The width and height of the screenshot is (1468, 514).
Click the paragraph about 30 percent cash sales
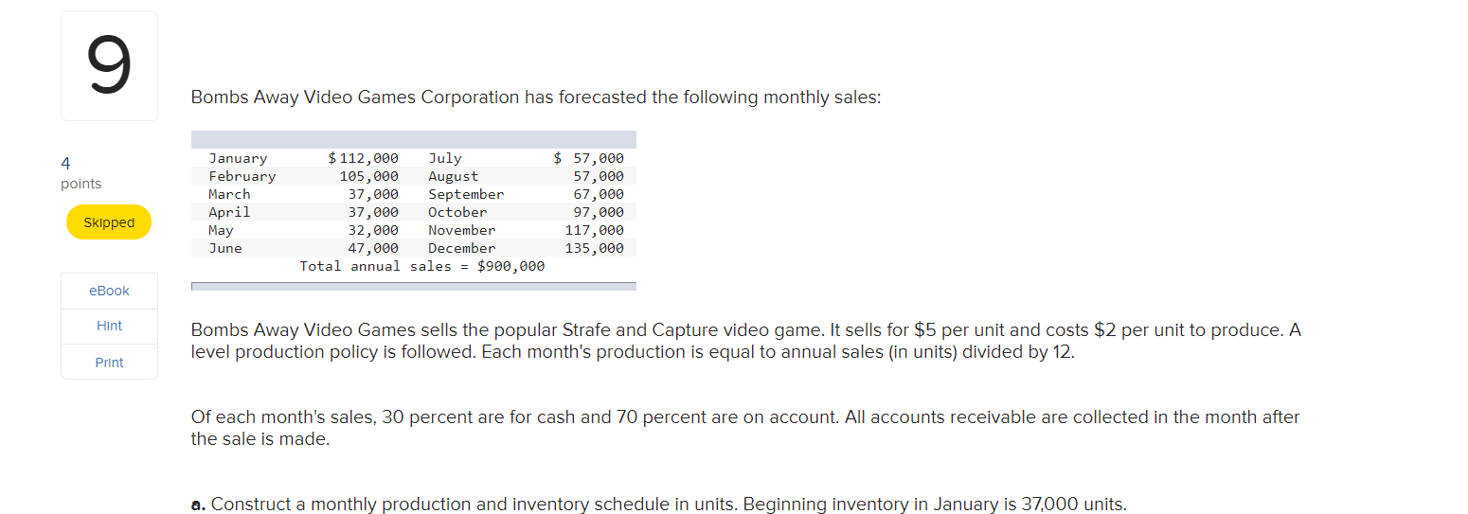pyautogui.click(x=745, y=428)
